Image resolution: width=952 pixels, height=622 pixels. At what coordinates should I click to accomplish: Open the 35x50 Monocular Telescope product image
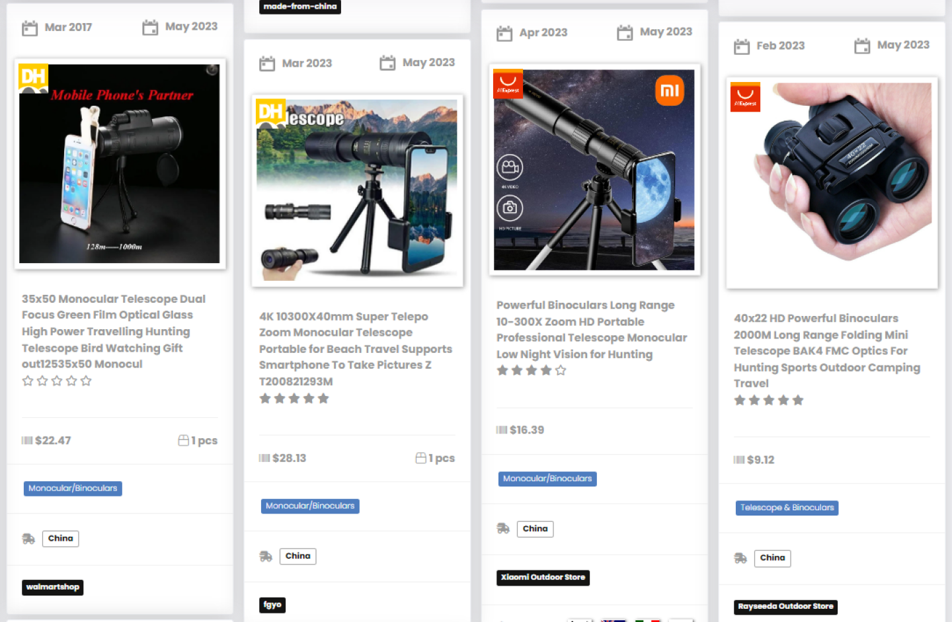(120, 164)
